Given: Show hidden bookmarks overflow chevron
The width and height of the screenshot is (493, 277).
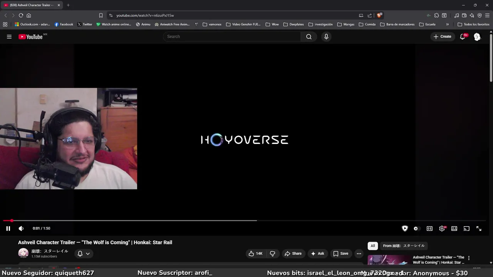Looking at the screenshot, I should coord(447,24).
